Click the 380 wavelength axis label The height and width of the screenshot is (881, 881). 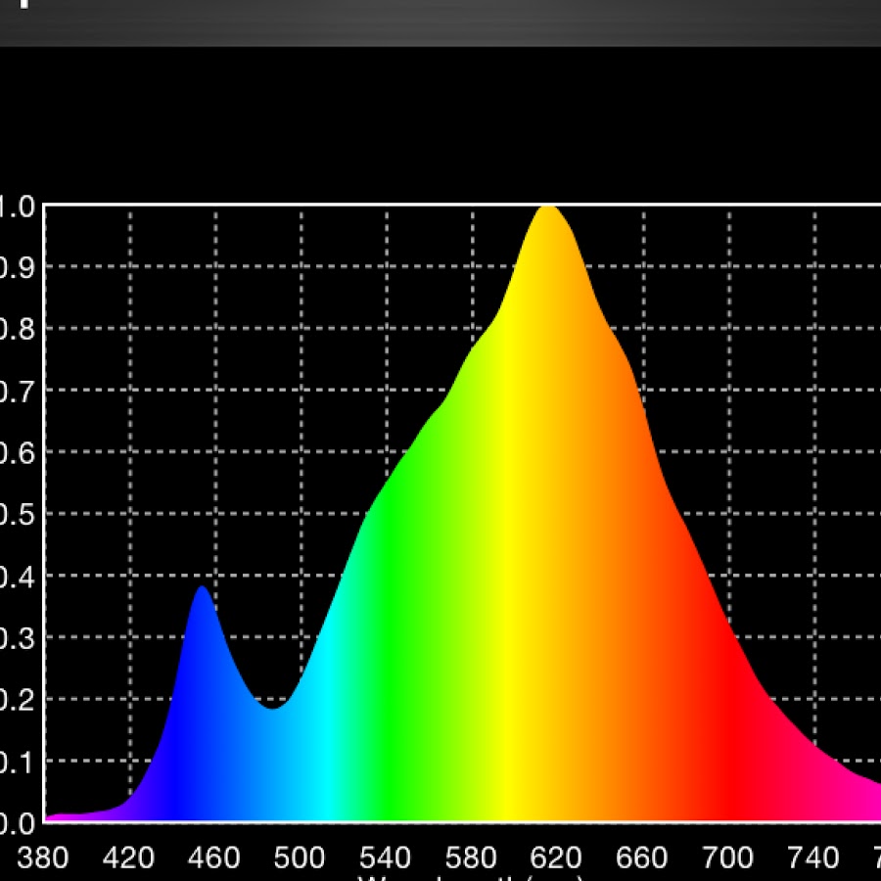pyautogui.click(x=43, y=858)
